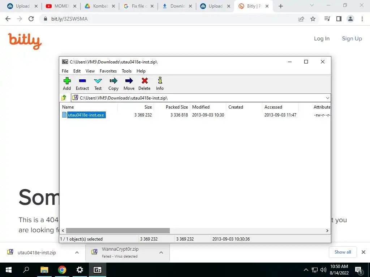This screenshot has height=277, width=370.
Task: Open the Chrome tab search chevron
Action: (312, 5)
